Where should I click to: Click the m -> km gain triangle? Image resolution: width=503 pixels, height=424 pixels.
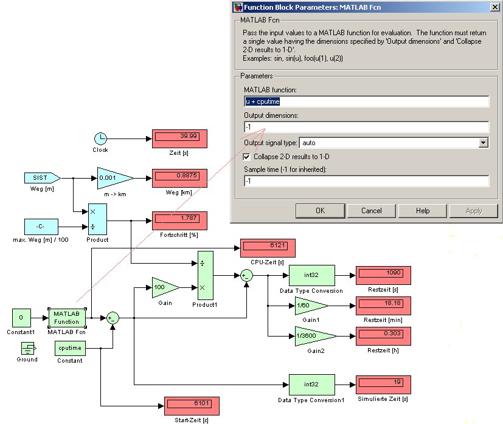114,178
